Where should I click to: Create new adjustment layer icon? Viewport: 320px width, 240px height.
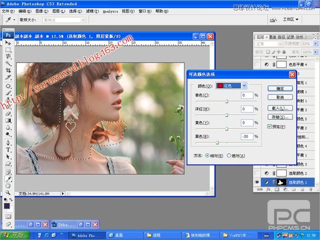[x=285, y=189]
